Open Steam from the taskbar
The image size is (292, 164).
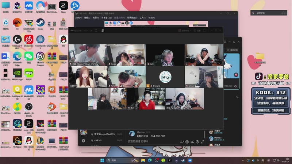pos(183,160)
